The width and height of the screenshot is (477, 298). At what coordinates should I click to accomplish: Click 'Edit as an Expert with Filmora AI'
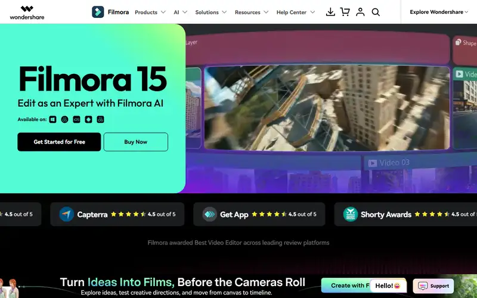pyautogui.click(x=91, y=103)
